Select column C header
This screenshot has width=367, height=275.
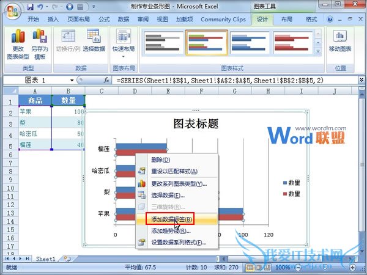(102, 90)
